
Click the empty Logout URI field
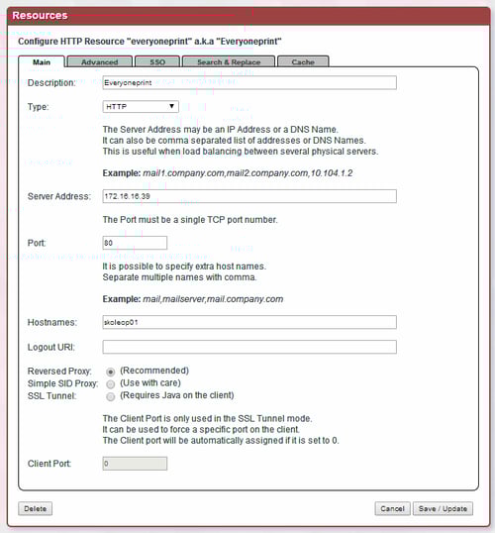(249, 347)
